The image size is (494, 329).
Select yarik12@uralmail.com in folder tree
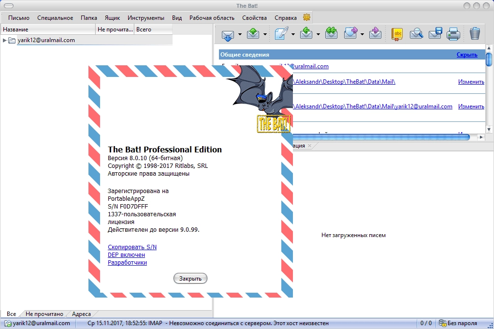(46, 40)
